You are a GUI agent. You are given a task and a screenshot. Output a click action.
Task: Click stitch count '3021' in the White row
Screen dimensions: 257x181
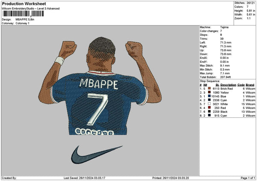(x=216, y=104)
